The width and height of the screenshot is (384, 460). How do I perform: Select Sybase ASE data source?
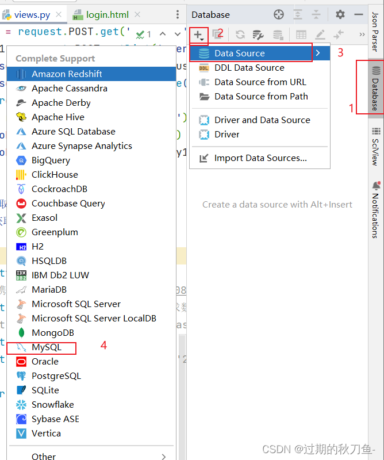point(91,419)
